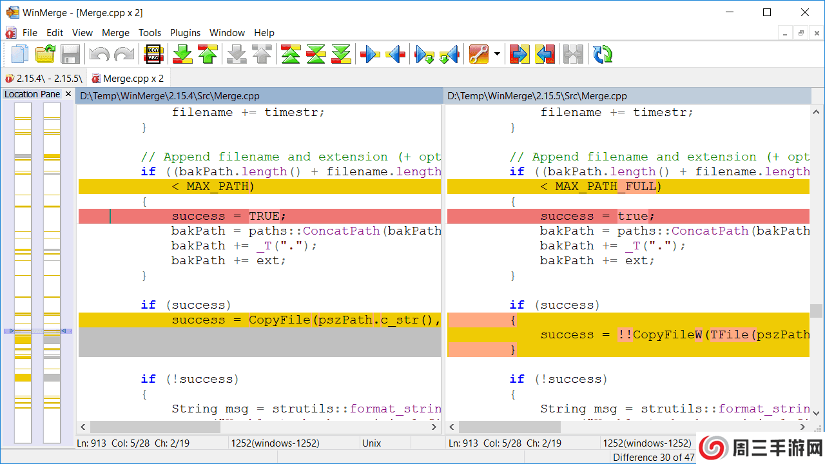This screenshot has width=825, height=464.
Task: Close the Location Pane
Action: [x=68, y=94]
